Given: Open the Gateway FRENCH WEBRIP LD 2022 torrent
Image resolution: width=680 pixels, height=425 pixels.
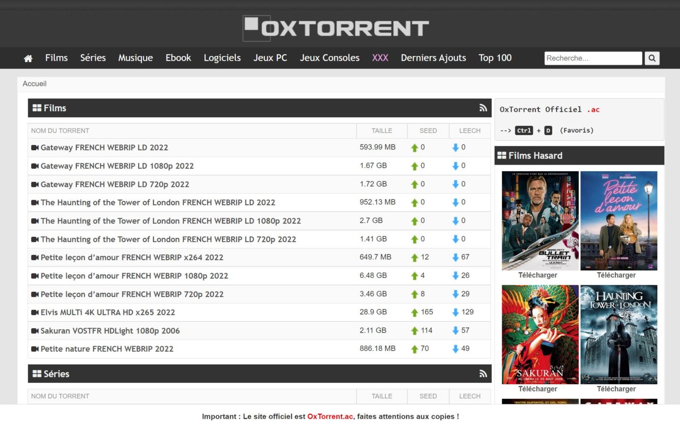Looking at the screenshot, I should tap(104, 147).
